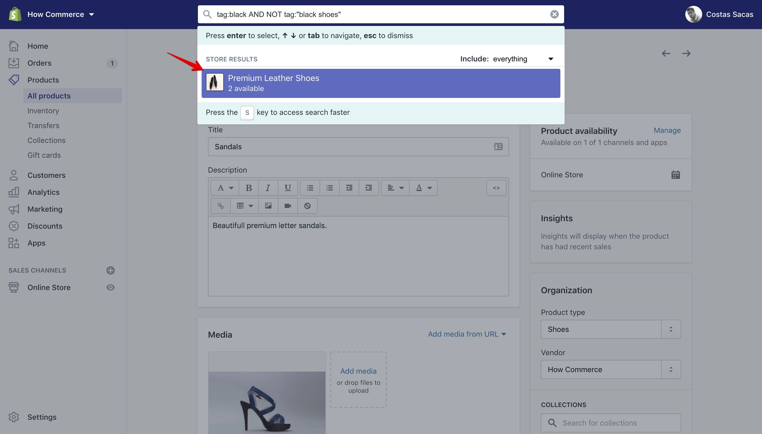Click the Analytics bar chart icon
This screenshot has height=434, width=762.
pos(14,192)
